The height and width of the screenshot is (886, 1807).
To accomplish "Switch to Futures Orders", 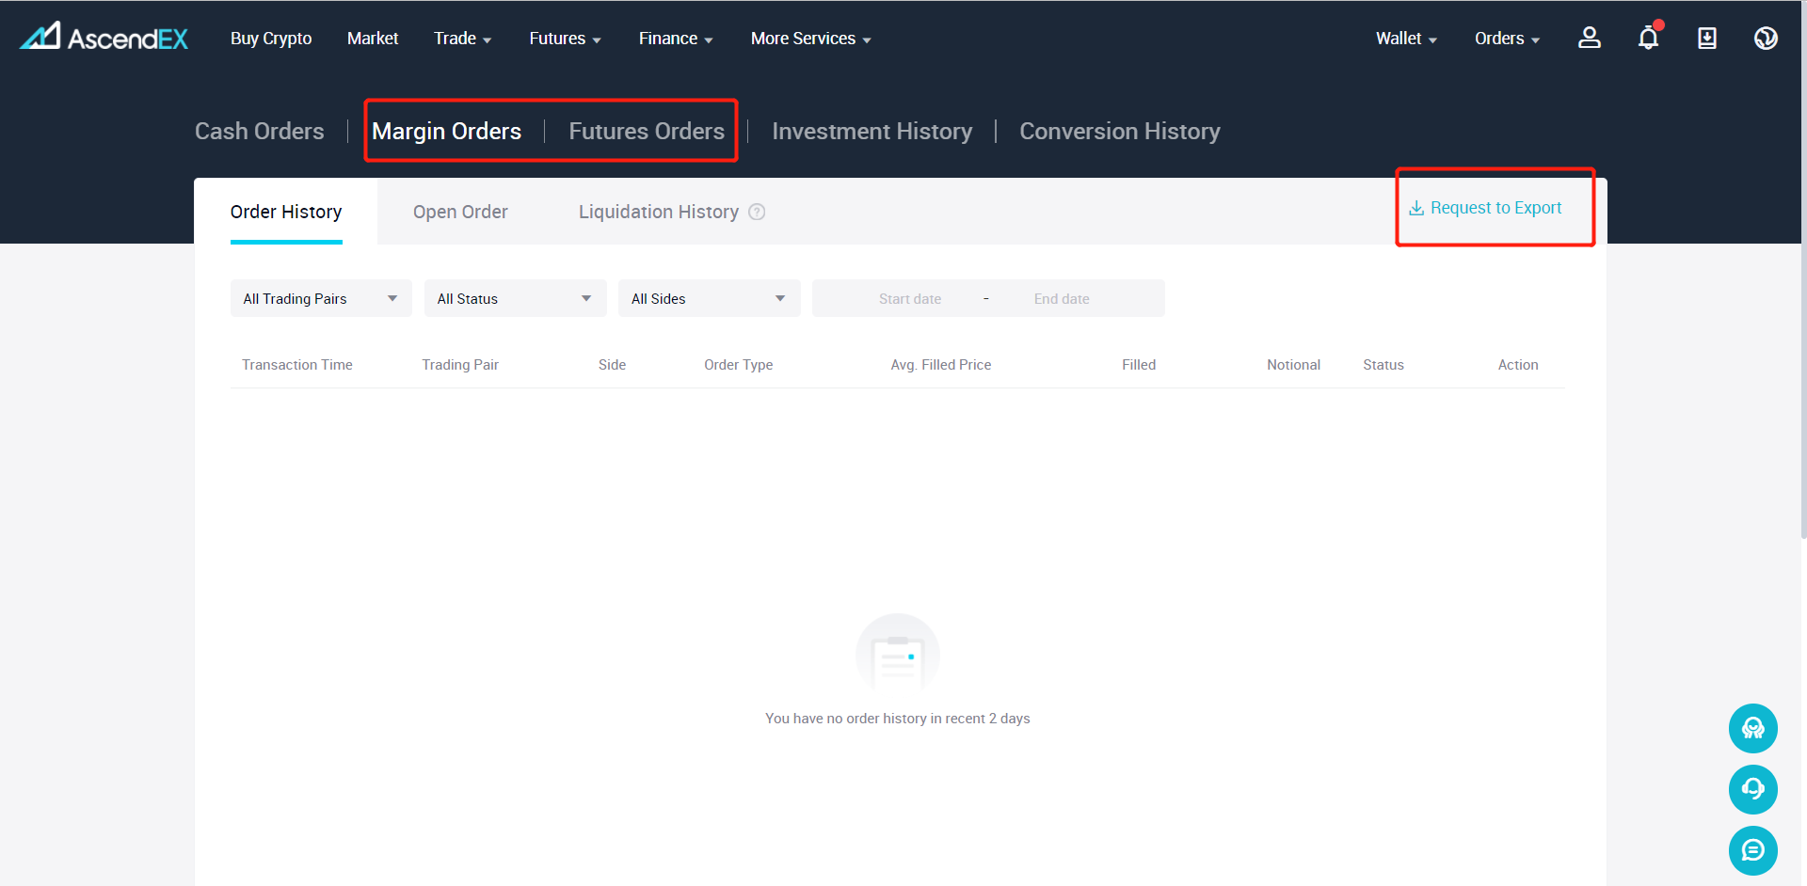I will tap(647, 131).
